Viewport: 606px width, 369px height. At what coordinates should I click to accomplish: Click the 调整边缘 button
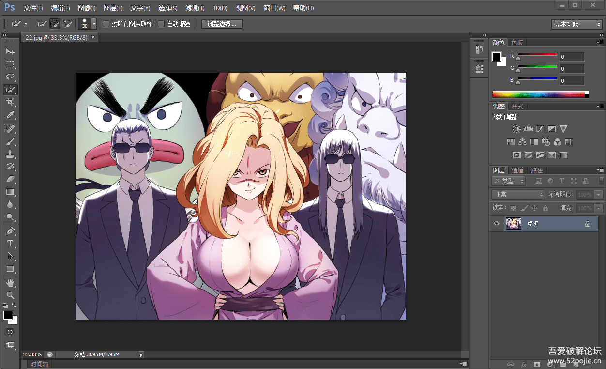(x=222, y=24)
